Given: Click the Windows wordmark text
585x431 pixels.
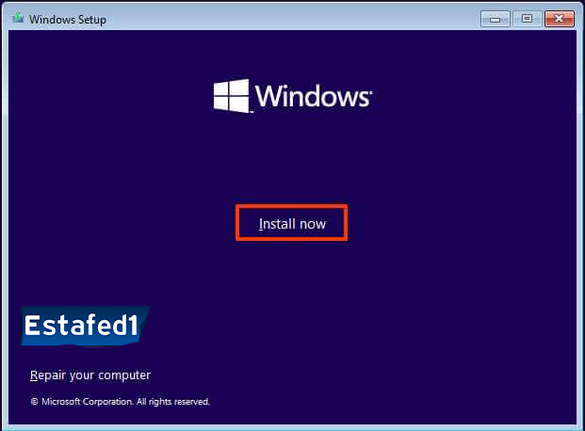Looking at the screenshot, I should 311,96.
